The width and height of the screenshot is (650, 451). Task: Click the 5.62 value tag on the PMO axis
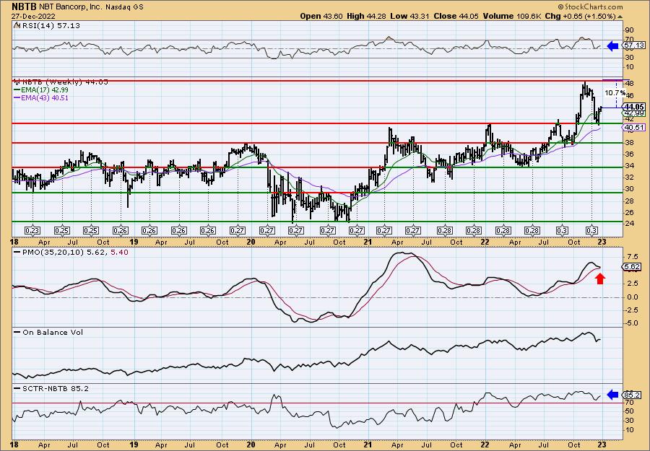click(632, 267)
